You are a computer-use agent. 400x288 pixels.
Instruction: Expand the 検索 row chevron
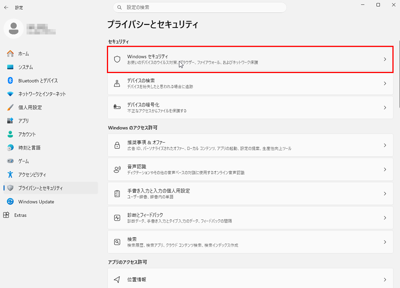coord(385,242)
